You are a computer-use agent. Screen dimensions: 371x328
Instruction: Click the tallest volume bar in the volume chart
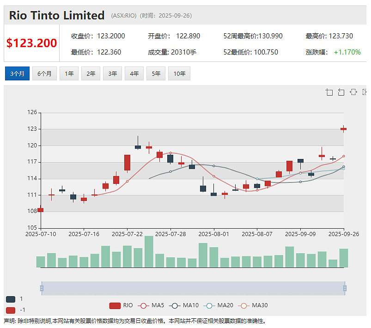[x=149, y=252]
